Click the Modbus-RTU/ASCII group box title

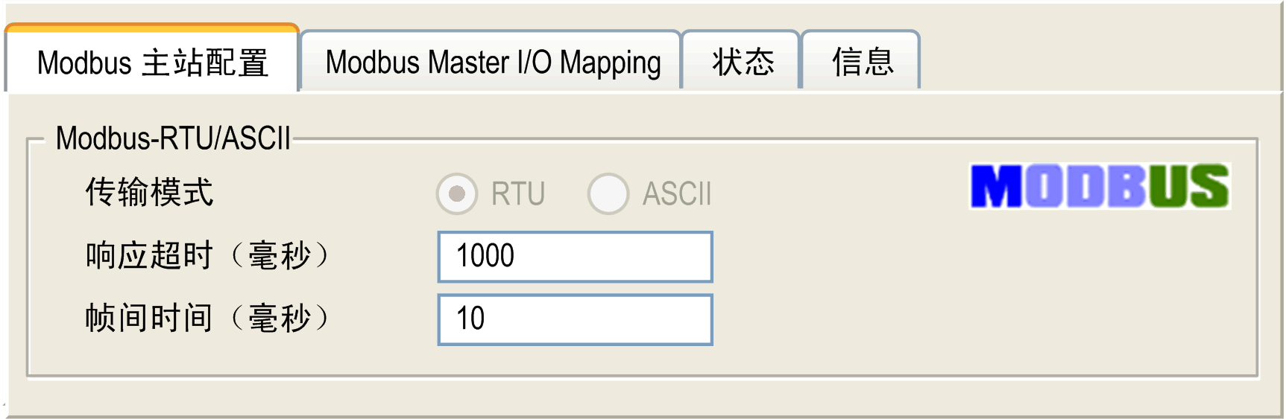[173, 138]
